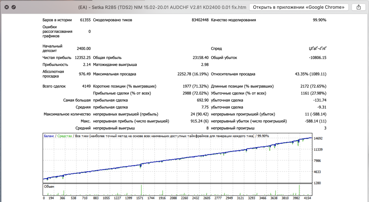Select long positions value 2172 (72.65%)
Screen dimensions: 369x202
tap(313, 86)
